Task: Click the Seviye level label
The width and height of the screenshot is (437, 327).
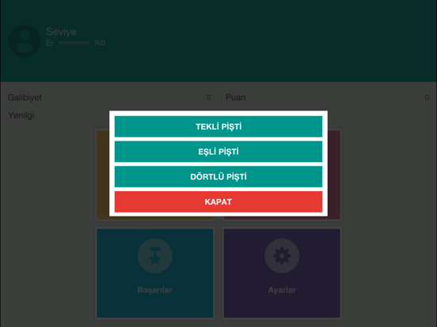Action: 61,32
